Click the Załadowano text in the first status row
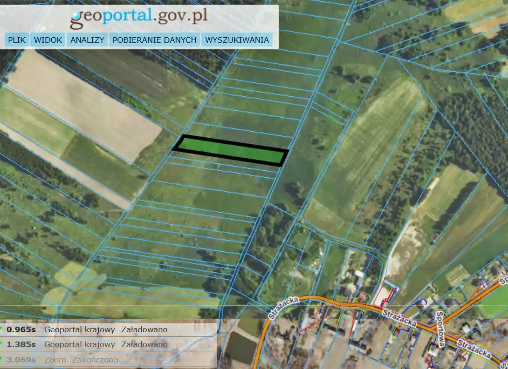The height and width of the screenshot is (369, 508). 144,329
